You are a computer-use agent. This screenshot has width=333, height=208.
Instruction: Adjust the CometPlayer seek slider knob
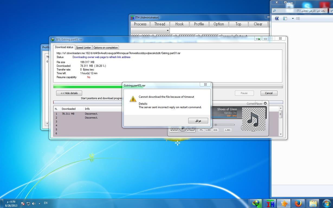pos(216,125)
